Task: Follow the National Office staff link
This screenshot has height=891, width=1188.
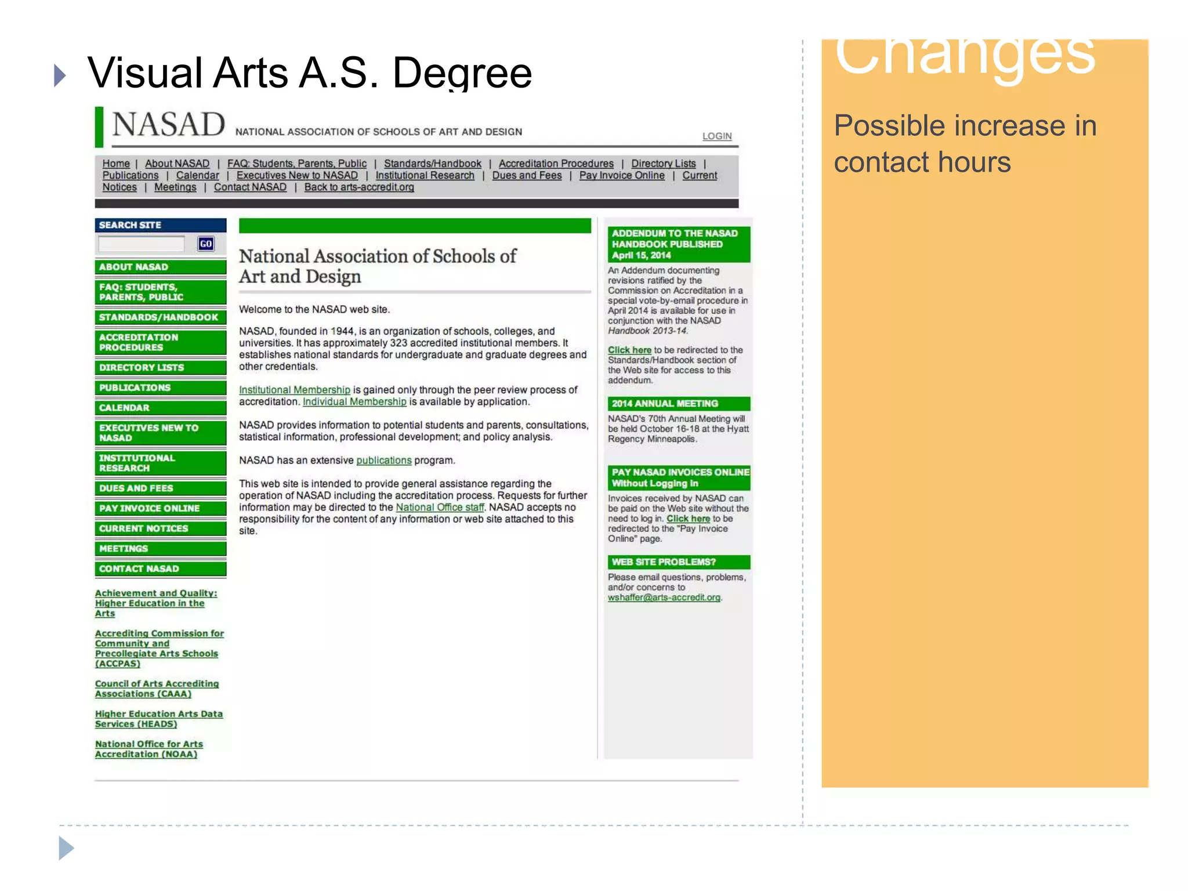Action: pyautogui.click(x=440, y=507)
